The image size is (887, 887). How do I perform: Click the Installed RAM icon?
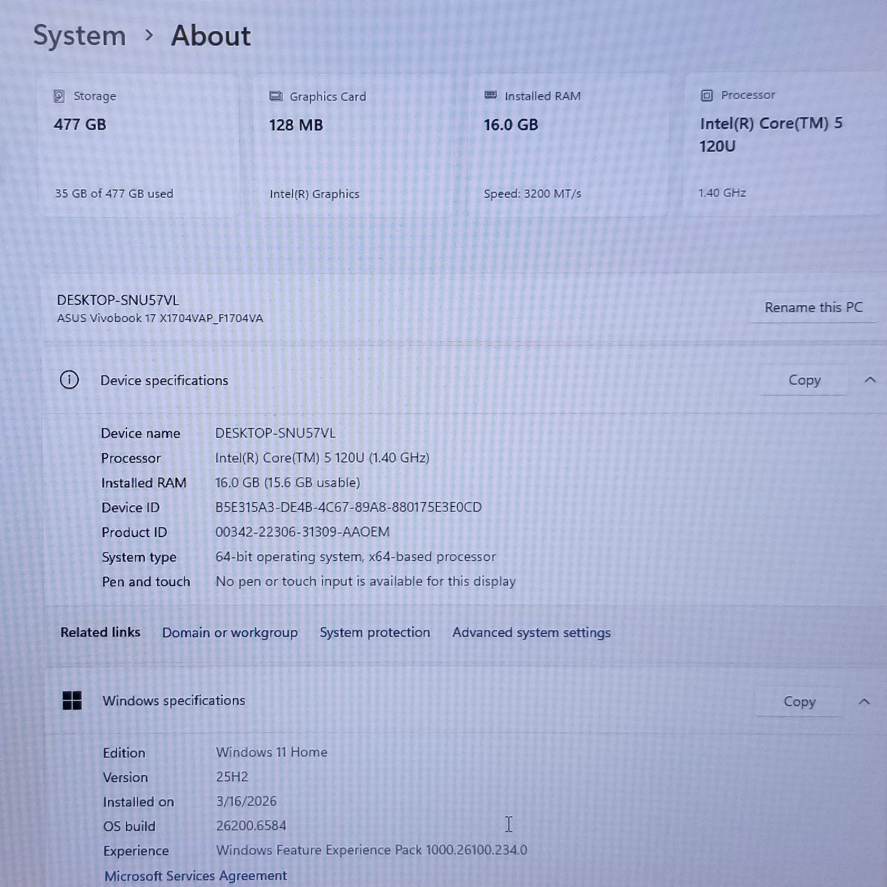point(490,95)
